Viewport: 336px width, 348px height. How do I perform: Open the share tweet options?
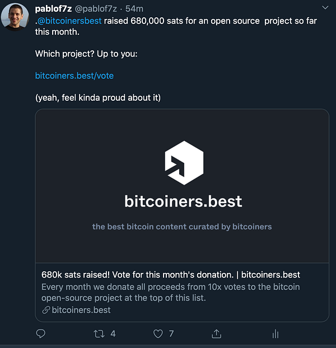216,333
